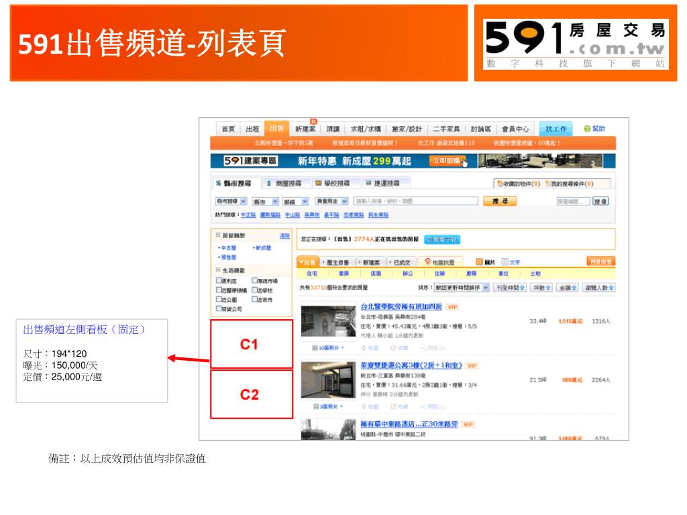
Task: Open listing 菜寮雙捷運公寓3樓
Action: click(x=411, y=365)
